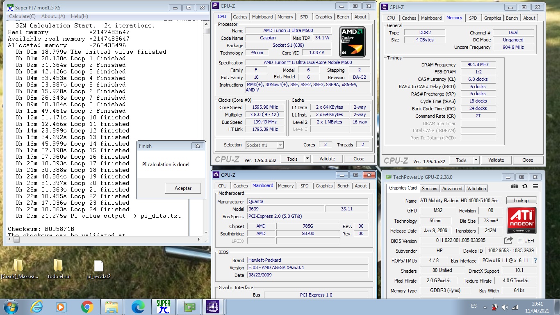Viewport: 560px width, 315px height.
Task: Switch to GPU-Z taskbar icon
Action: pos(189,307)
